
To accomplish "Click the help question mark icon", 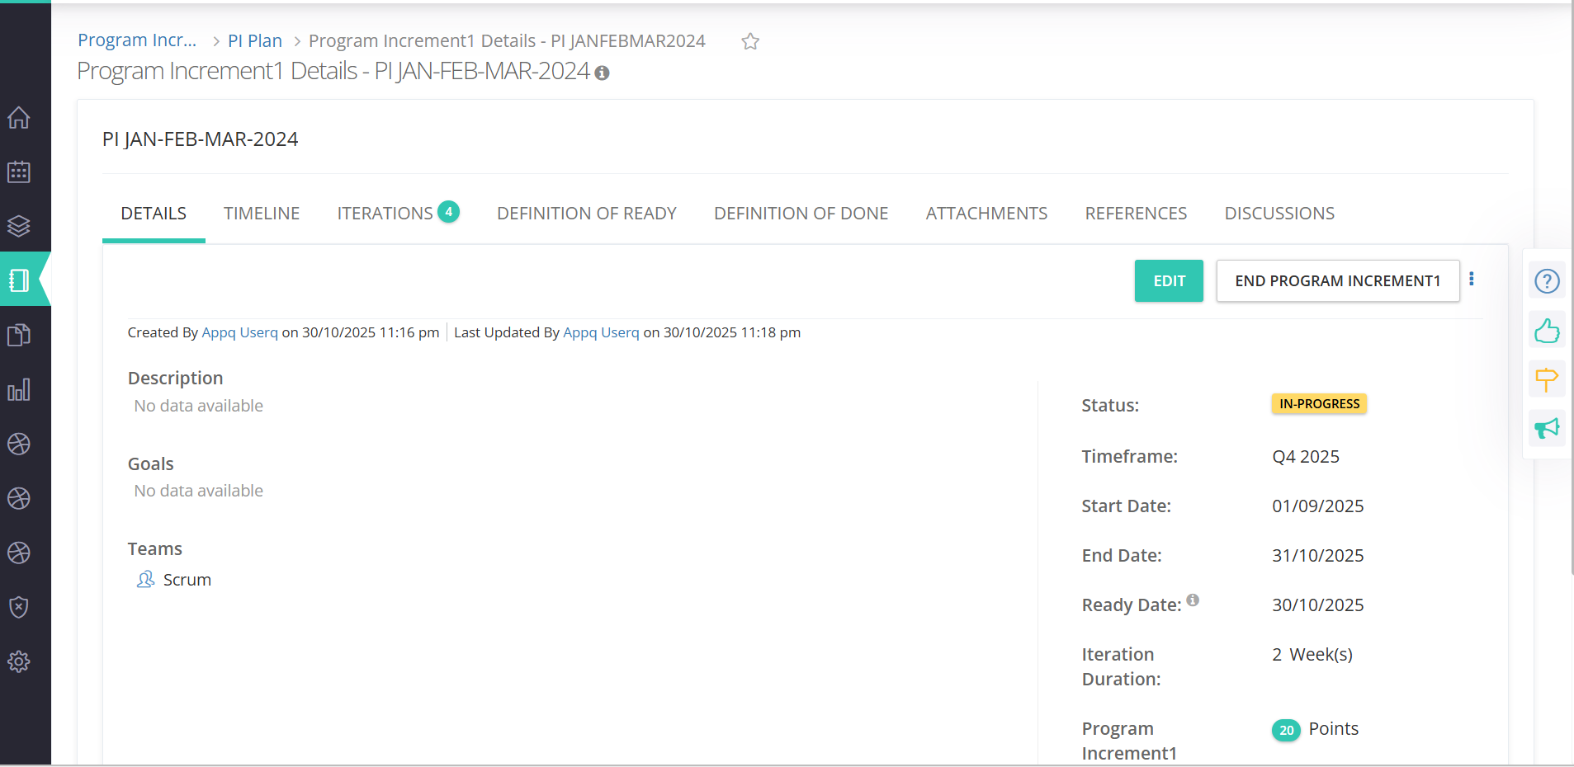I will coord(1547,281).
